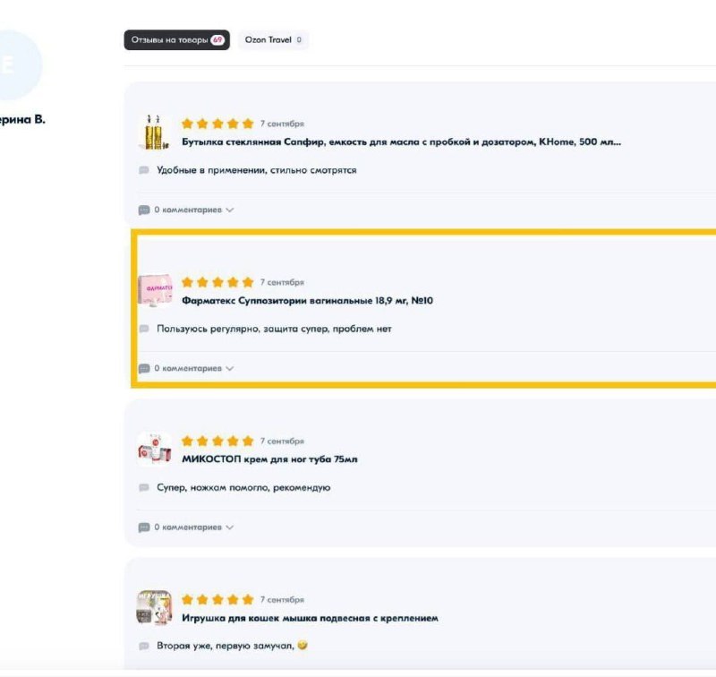This screenshot has width=716, height=677.
Task: Open 'Бутылка стеклянная Сапфир' product link
Action: (401, 141)
